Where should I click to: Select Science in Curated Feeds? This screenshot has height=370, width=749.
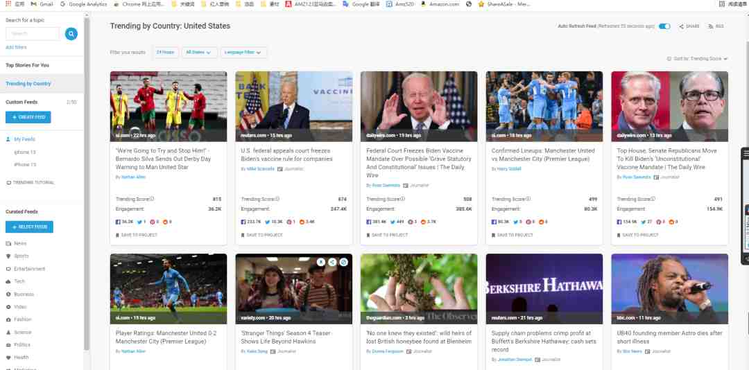[x=19, y=333]
